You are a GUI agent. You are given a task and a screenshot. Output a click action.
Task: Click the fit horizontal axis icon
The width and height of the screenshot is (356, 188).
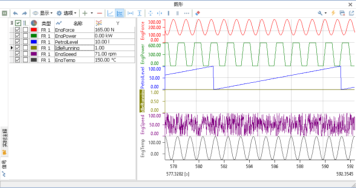(x=131, y=13)
